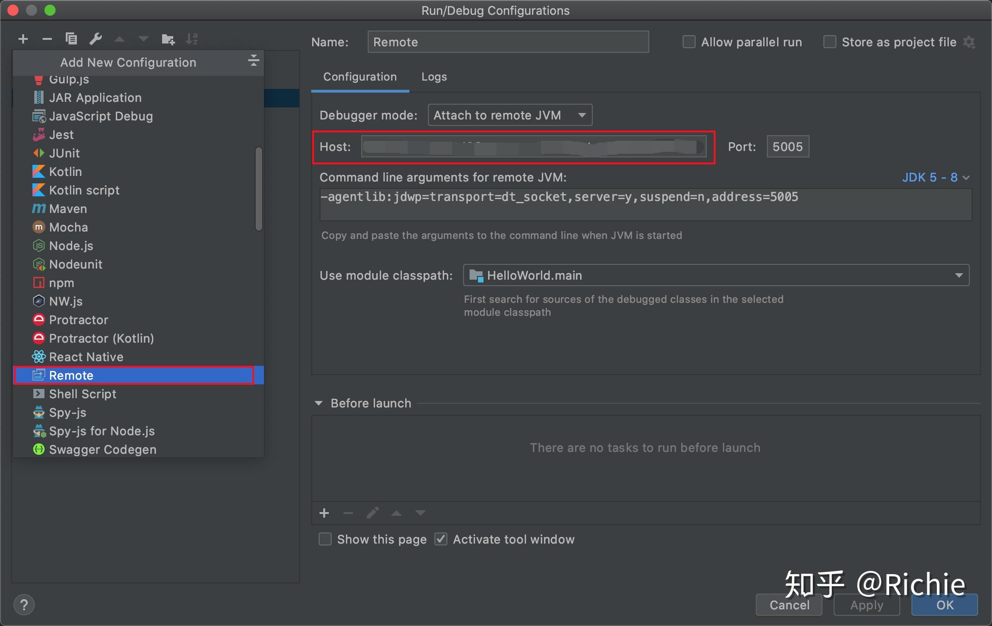
Task: Create a new configuration folder
Action: [x=168, y=39]
